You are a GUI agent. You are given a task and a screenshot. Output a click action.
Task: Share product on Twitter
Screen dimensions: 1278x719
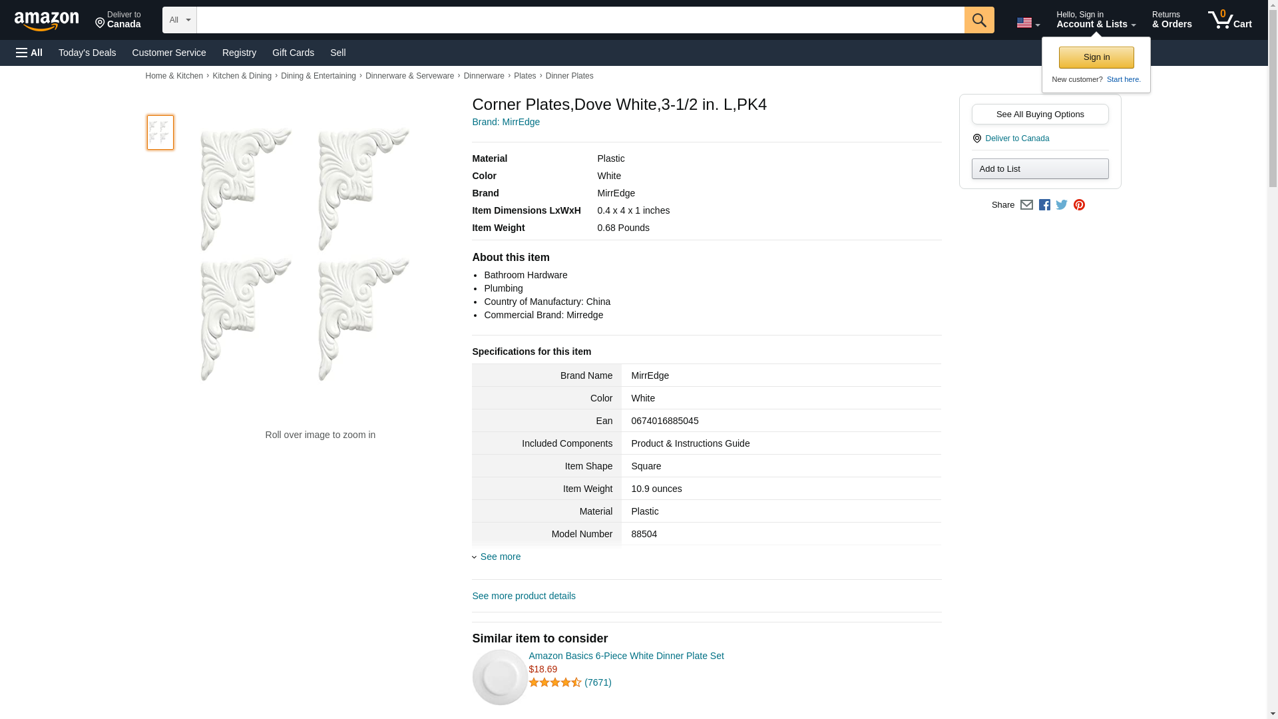click(1062, 205)
